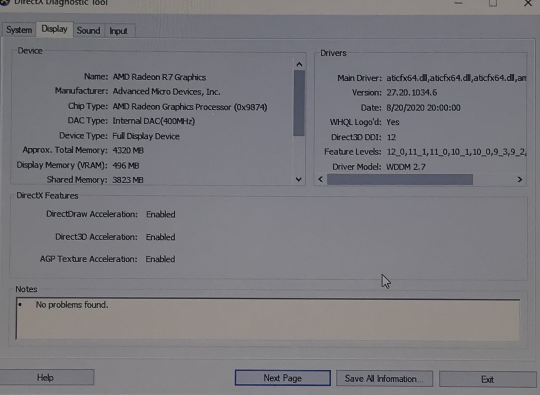Screen dimensions: 540x395
Task: Click the 'WHQL Logo'd:' label
Action: click(x=356, y=122)
